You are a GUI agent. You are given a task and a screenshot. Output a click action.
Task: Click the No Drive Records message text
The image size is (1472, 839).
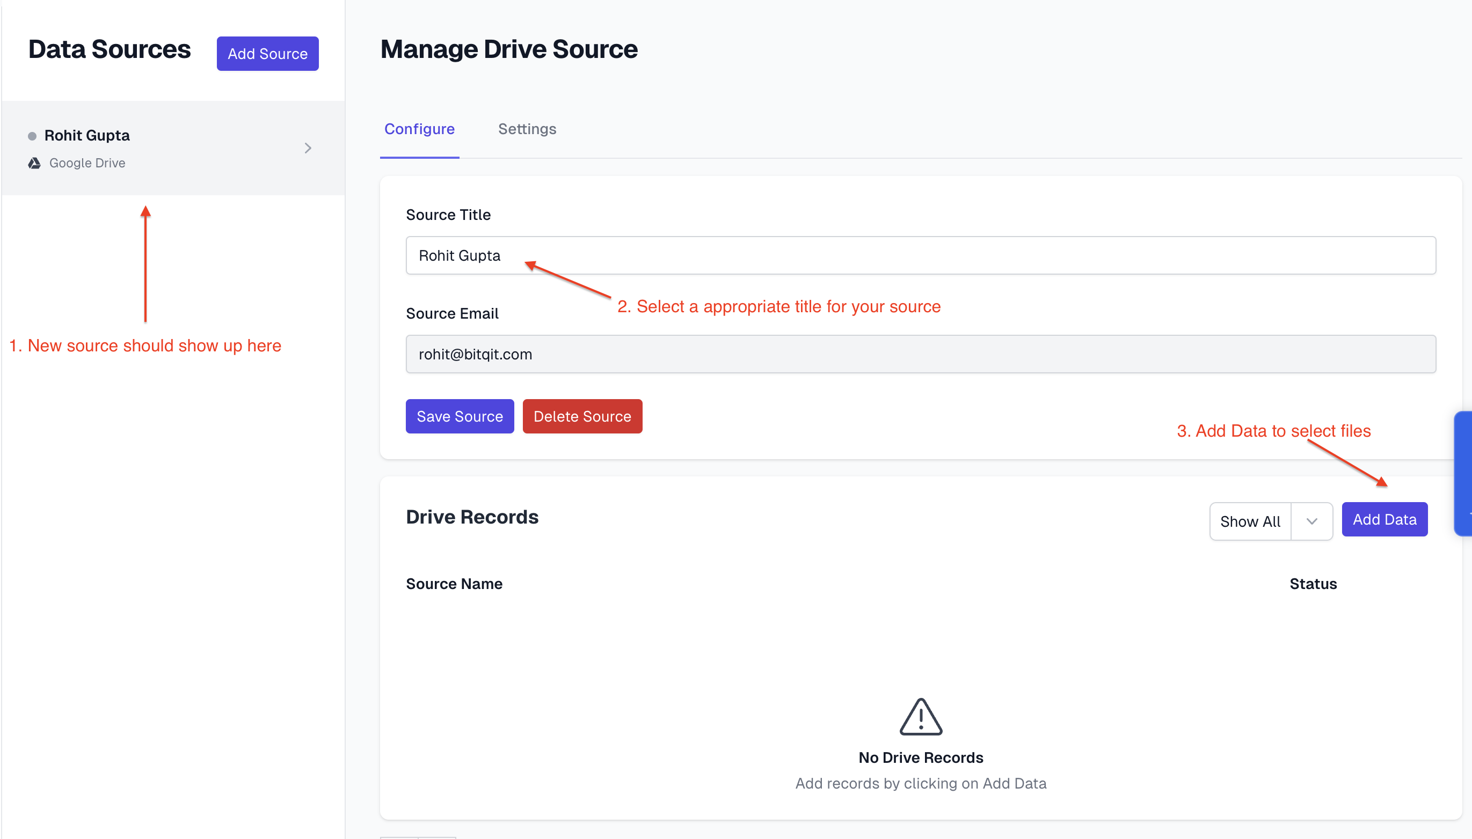[x=920, y=757]
